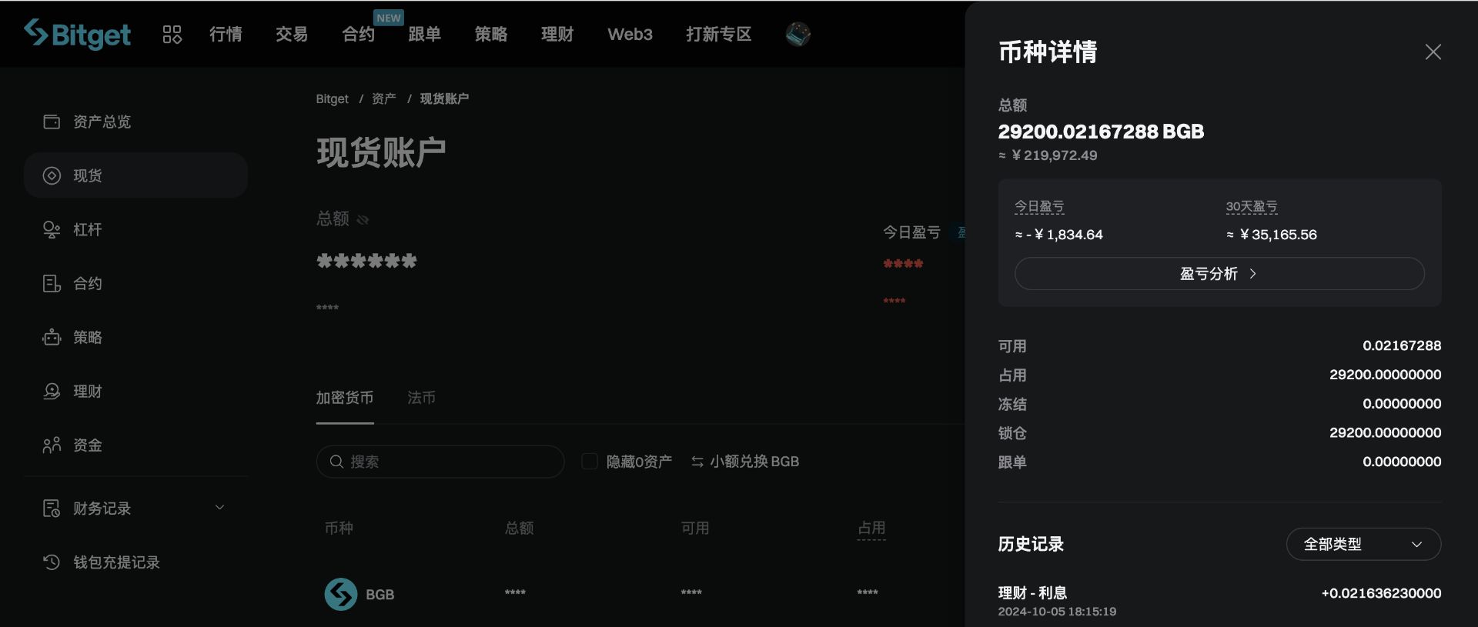The image size is (1478, 627).
Task: Switch to the 法币 tab
Action: click(x=421, y=398)
